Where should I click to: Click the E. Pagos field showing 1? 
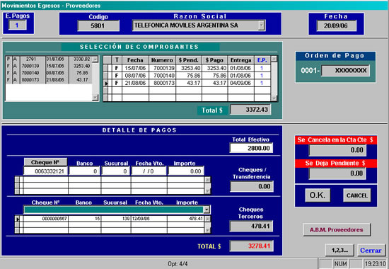(18, 25)
